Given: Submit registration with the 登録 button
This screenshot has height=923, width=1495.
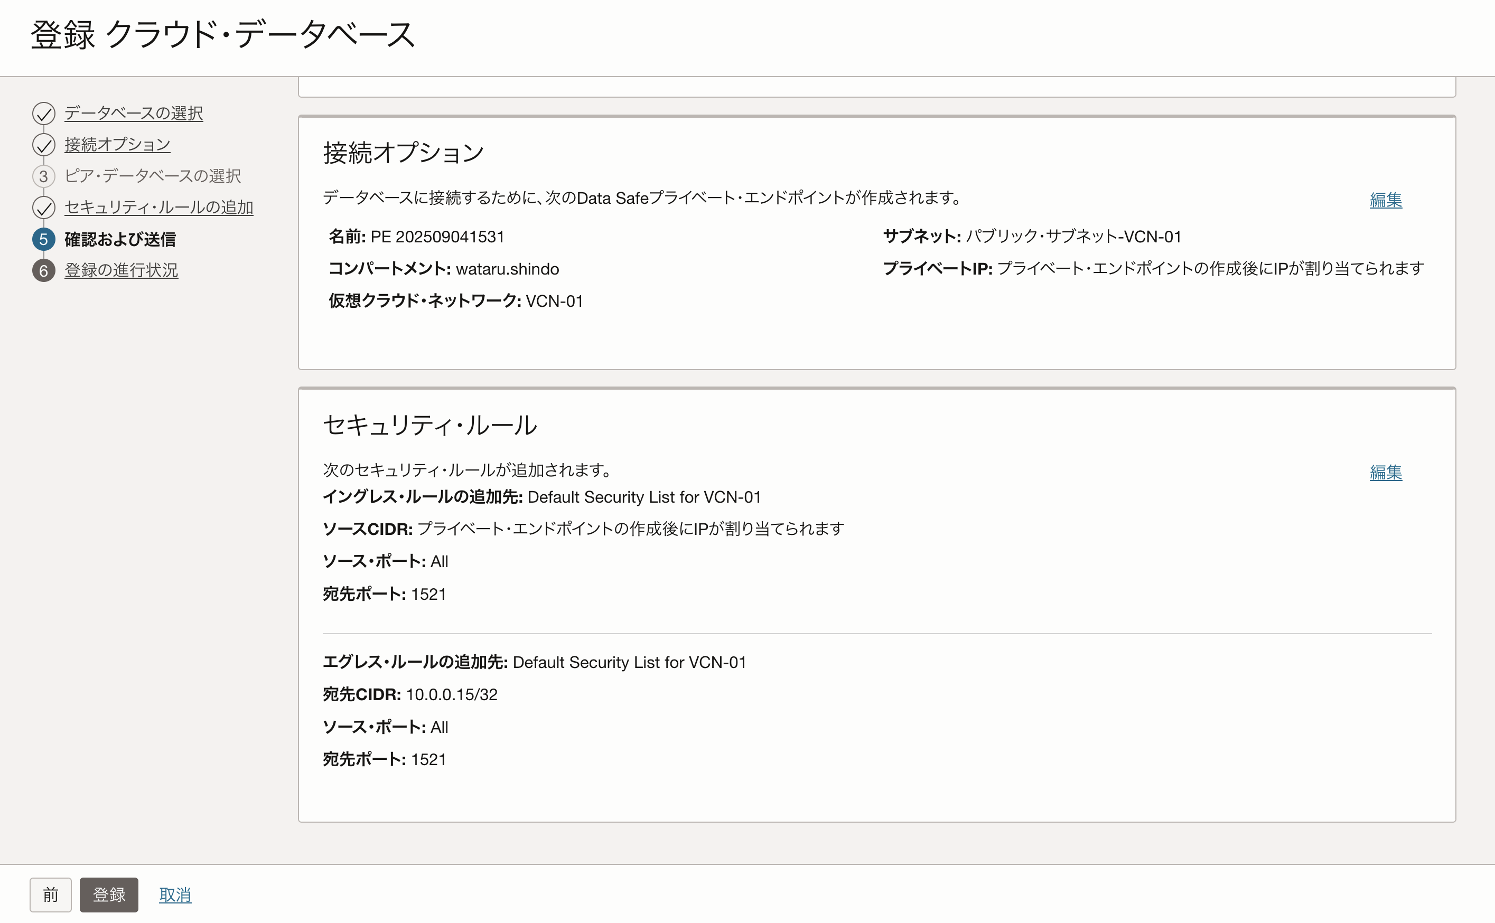Looking at the screenshot, I should pos(109,894).
